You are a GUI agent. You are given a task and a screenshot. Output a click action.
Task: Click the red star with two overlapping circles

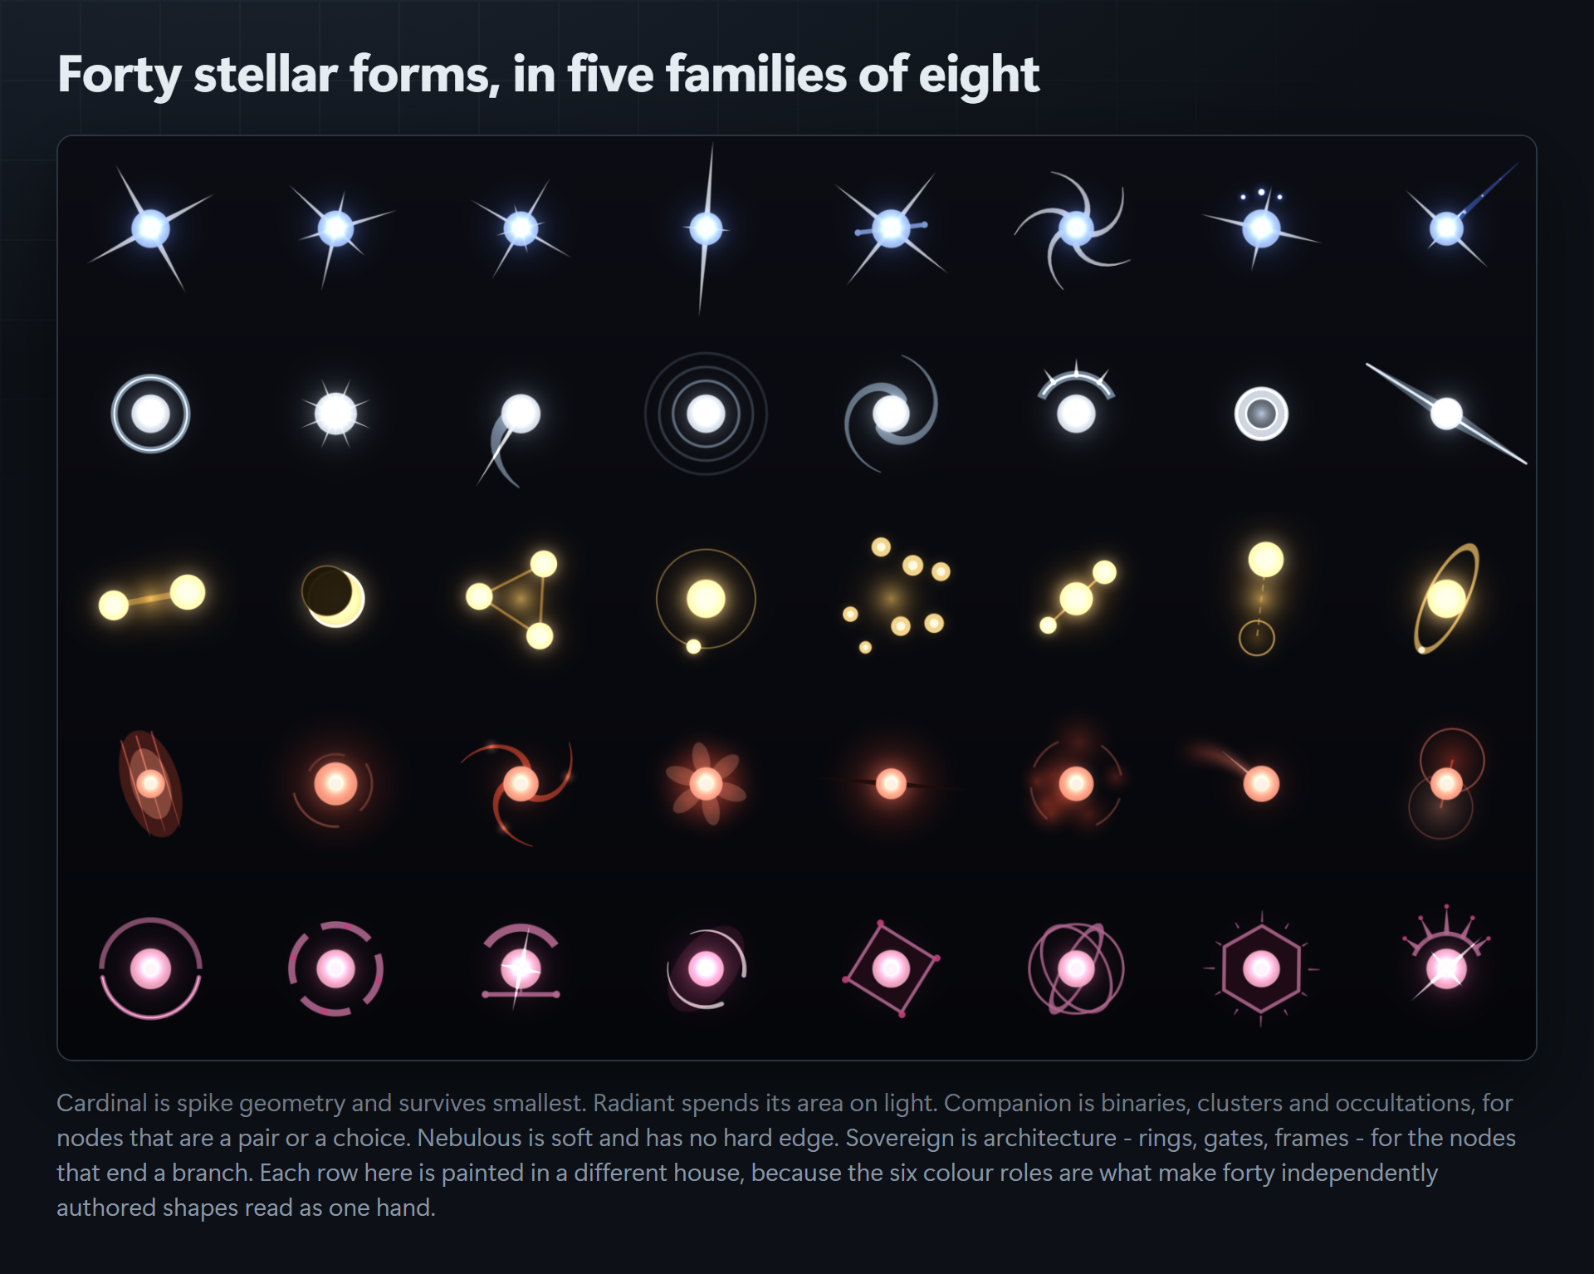point(1446,783)
